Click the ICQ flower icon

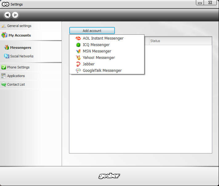coord(78,45)
